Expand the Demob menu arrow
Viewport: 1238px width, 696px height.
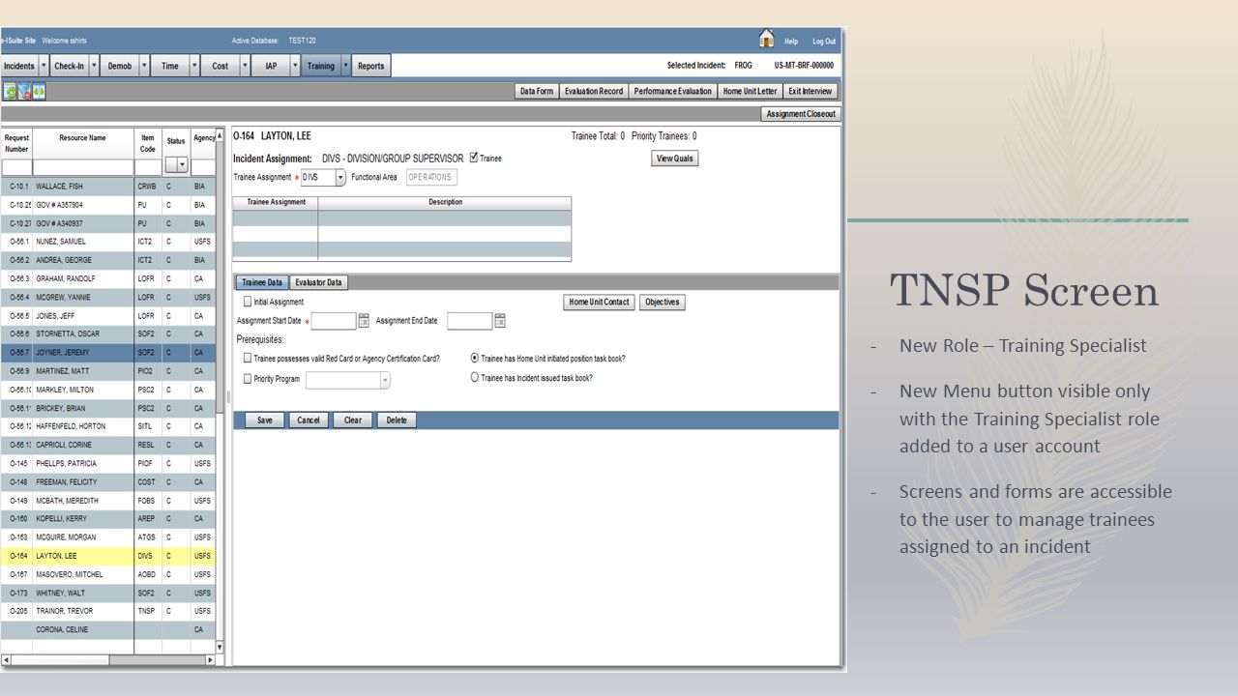pos(144,66)
